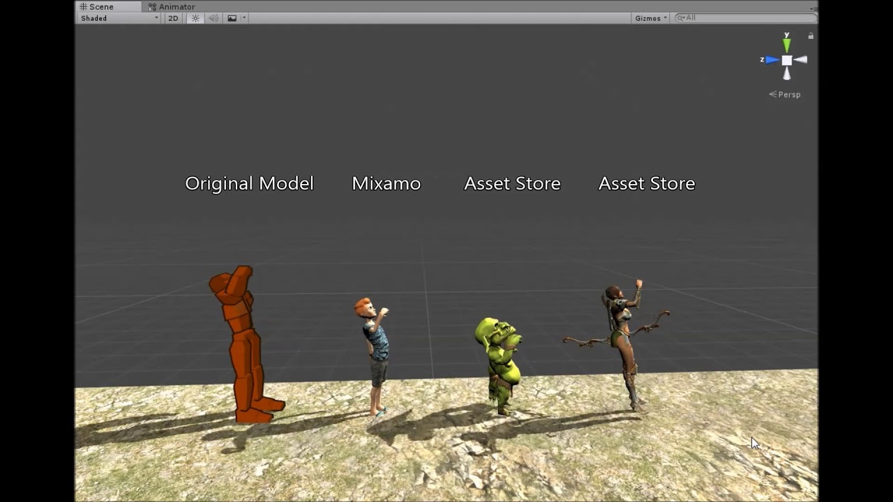Click the center cube of the orientation gizmo

click(x=787, y=60)
